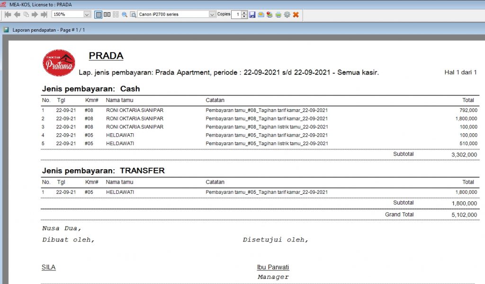Image resolution: width=485 pixels, height=284 pixels.
Task: Go to the previous report page
Action: coord(18,15)
